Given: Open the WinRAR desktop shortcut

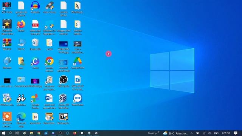Looking at the screenshot, I should [x=7, y=45].
